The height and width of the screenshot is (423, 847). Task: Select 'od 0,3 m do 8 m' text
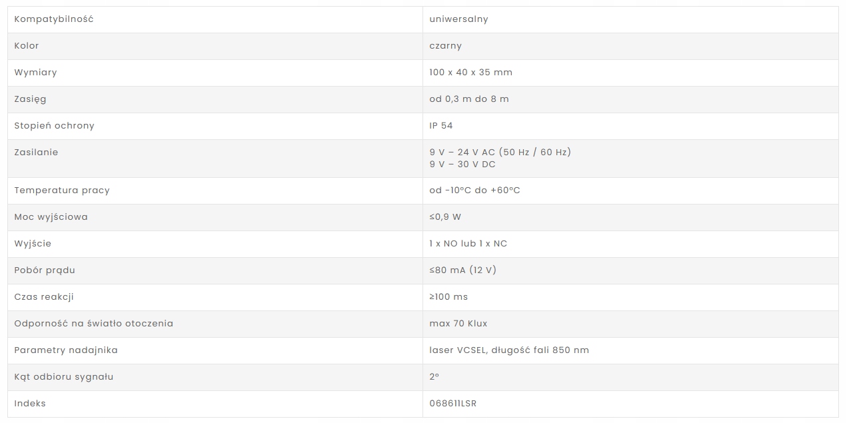(468, 99)
